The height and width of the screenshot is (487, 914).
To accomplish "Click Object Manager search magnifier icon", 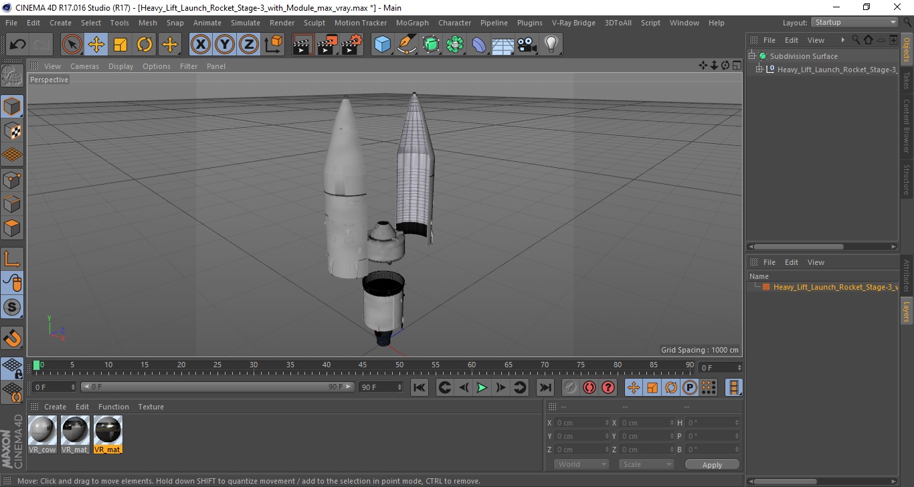I will coord(855,40).
